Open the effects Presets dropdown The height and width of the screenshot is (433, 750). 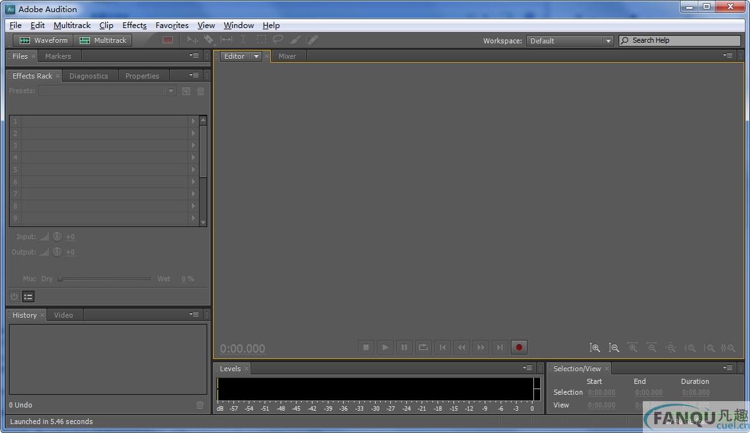tap(108, 91)
